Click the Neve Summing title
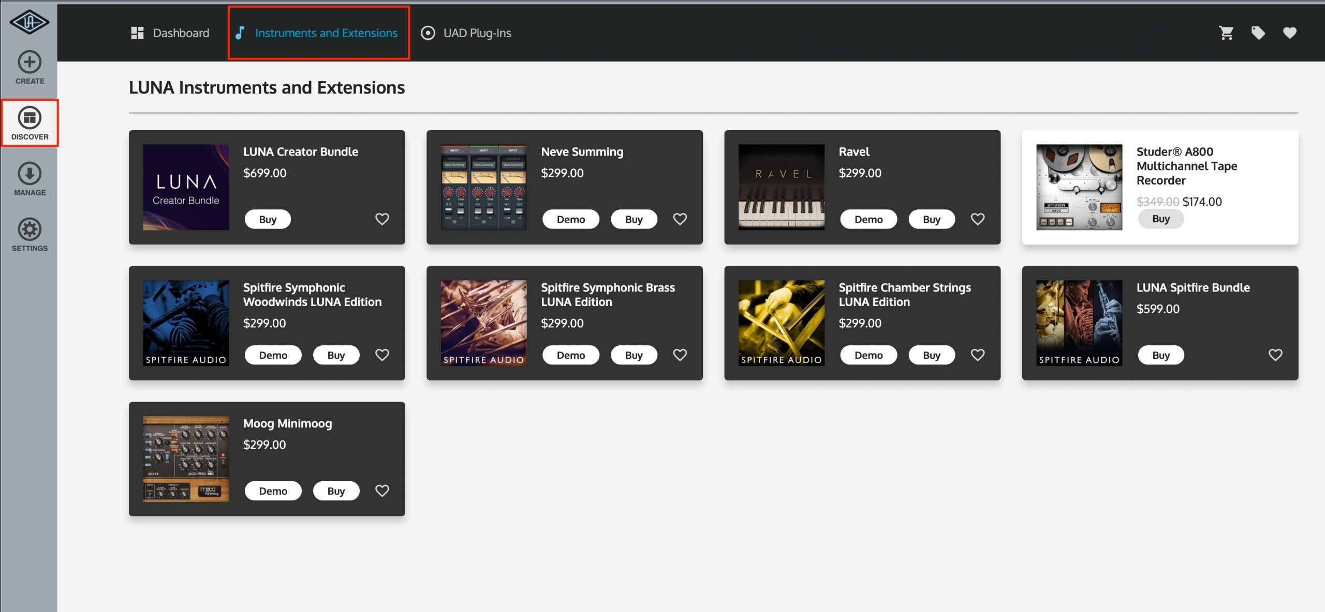The height and width of the screenshot is (612, 1325). (582, 152)
